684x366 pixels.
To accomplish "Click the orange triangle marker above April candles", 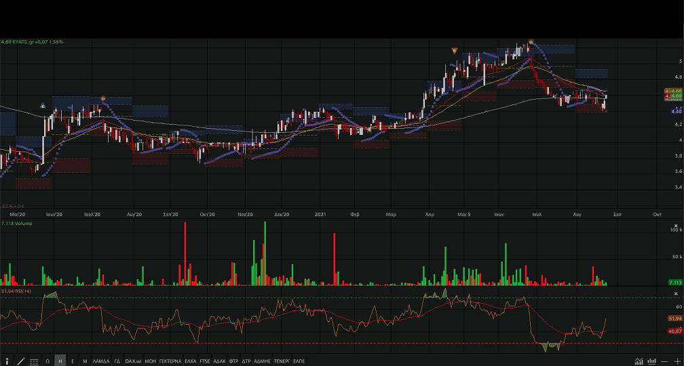I will click(454, 51).
